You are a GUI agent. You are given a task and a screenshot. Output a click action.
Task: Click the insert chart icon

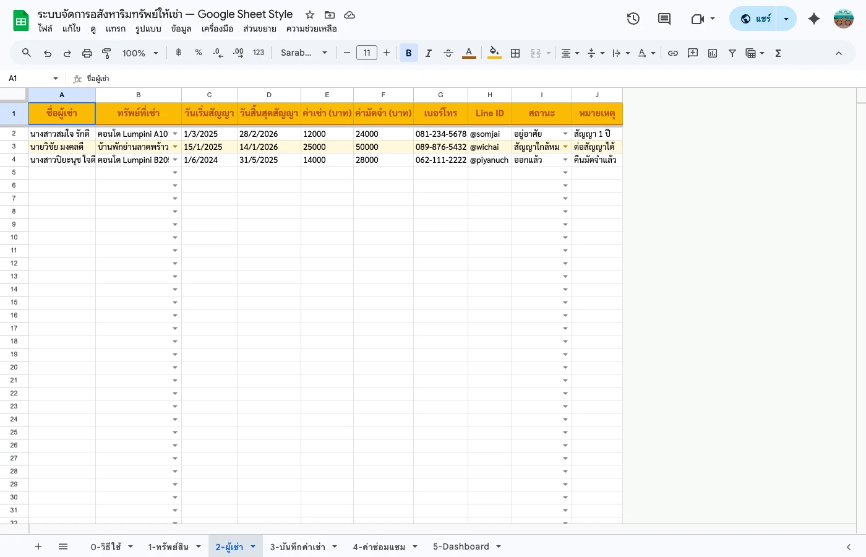(713, 53)
